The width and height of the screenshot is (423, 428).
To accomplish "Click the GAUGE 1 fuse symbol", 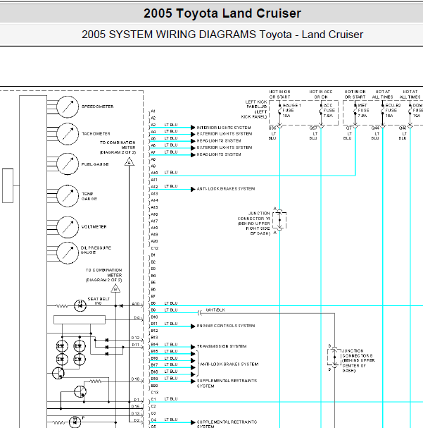I will tap(279, 111).
